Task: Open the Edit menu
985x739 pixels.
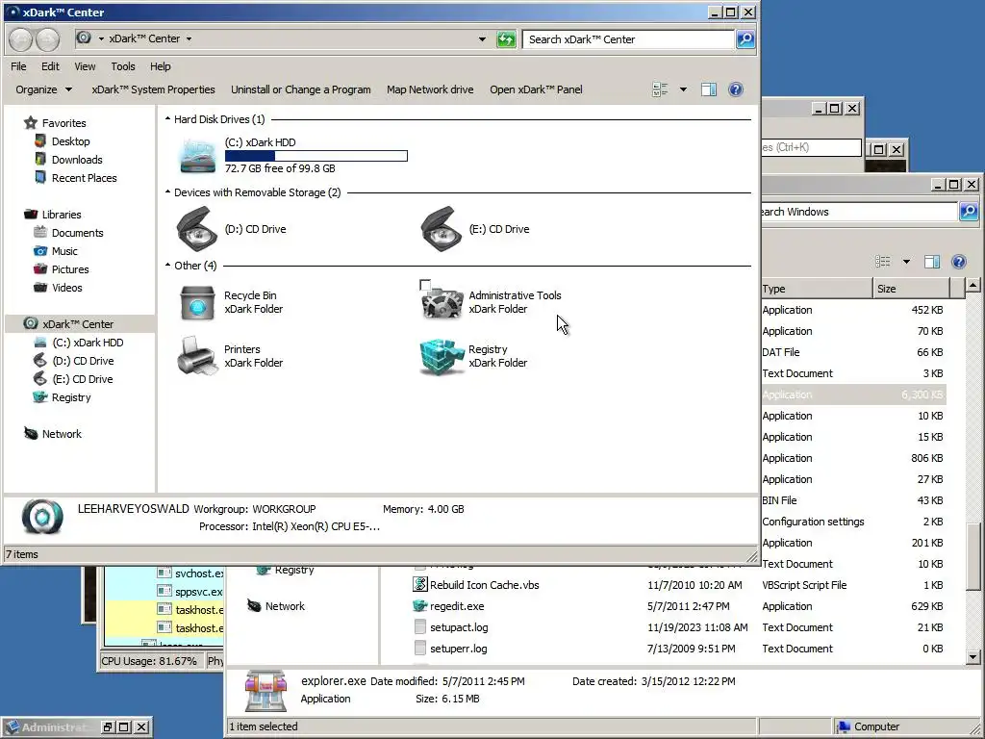Action: [50, 66]
